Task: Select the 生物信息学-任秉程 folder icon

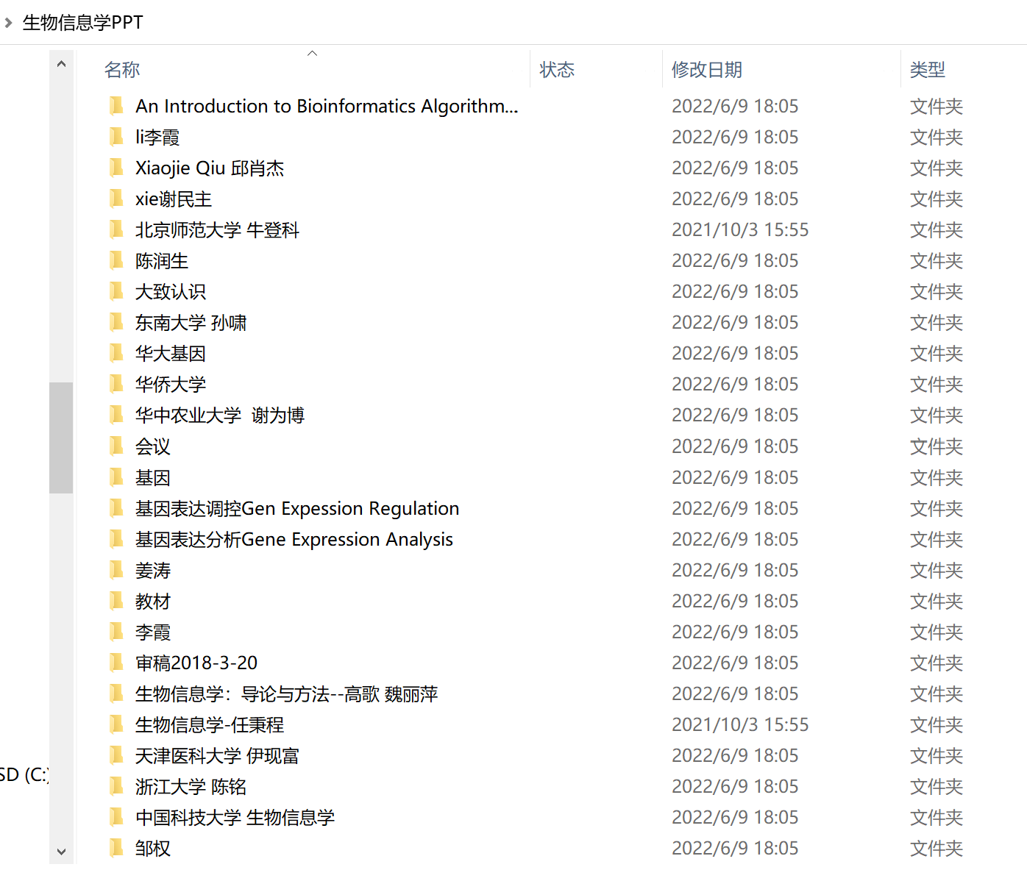Action: 116,724
